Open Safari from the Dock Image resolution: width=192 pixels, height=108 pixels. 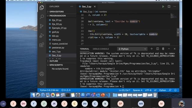coord(43,95)
